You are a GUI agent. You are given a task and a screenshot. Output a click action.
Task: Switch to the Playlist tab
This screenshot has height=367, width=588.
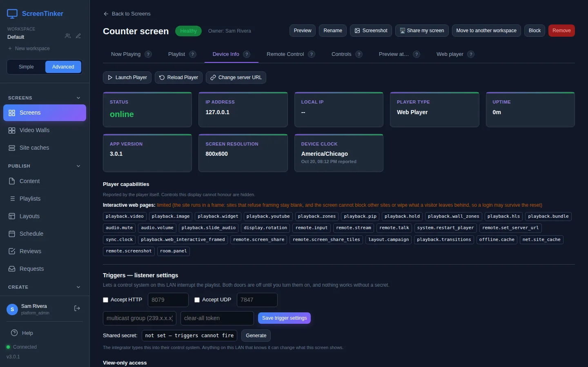[x=176, y=54]
